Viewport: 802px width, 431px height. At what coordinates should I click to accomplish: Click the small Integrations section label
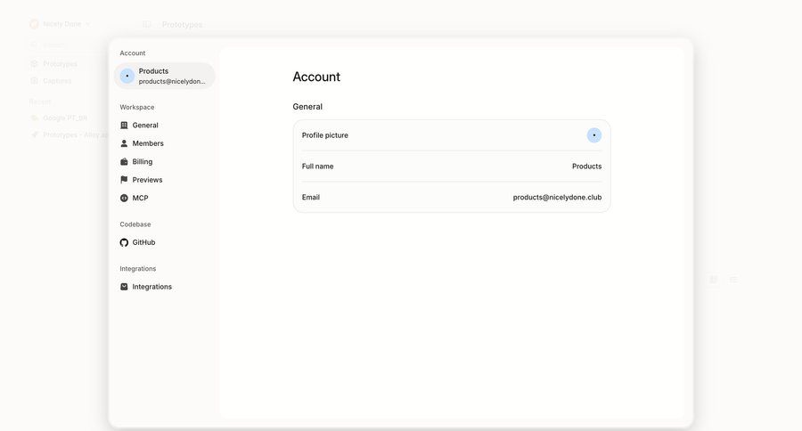click(x=137, y=269)
